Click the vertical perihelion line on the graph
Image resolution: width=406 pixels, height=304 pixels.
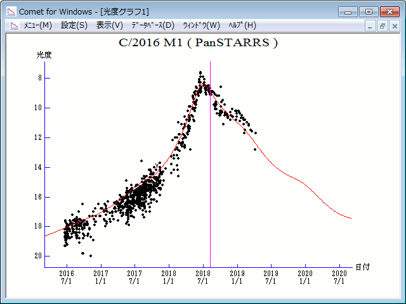pyautogui.click(x=210, y=190)
